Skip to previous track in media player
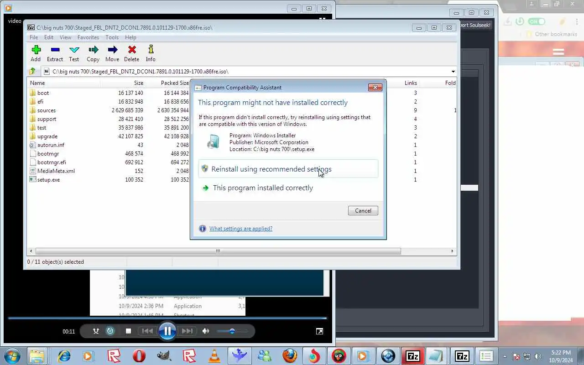This screenshot has width=584, height=365. point(147,331)
